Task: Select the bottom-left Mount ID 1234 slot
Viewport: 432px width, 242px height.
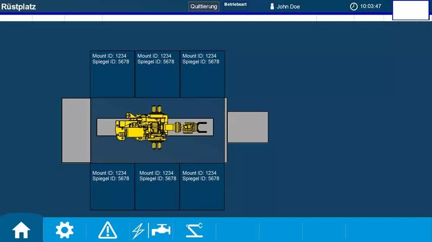Action: pyautogui.click(x=112, y=187)
